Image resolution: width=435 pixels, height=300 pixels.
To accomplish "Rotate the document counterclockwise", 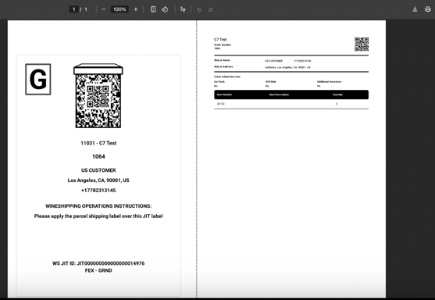I will [x=165, y=9].
